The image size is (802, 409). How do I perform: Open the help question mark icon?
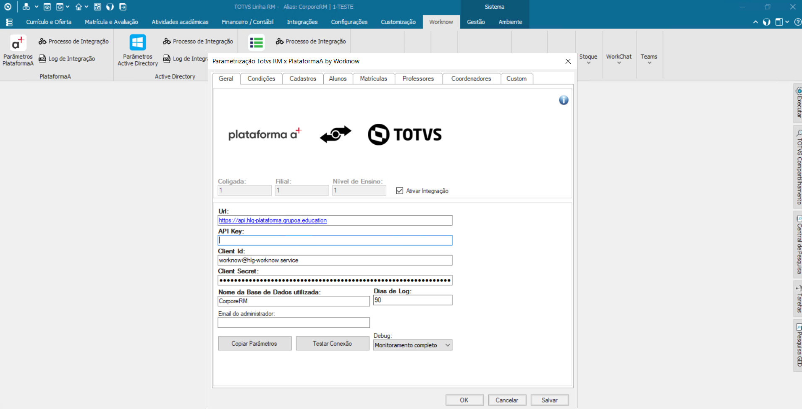[798, 22]
